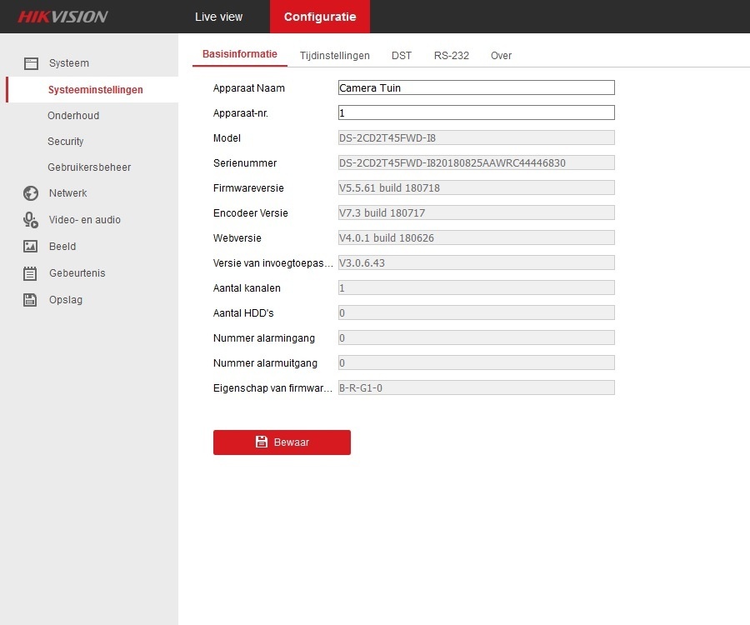Viewport: 750px width, 625px height.
Task: Click the Serienummer label
Action: tap(245, 163)
